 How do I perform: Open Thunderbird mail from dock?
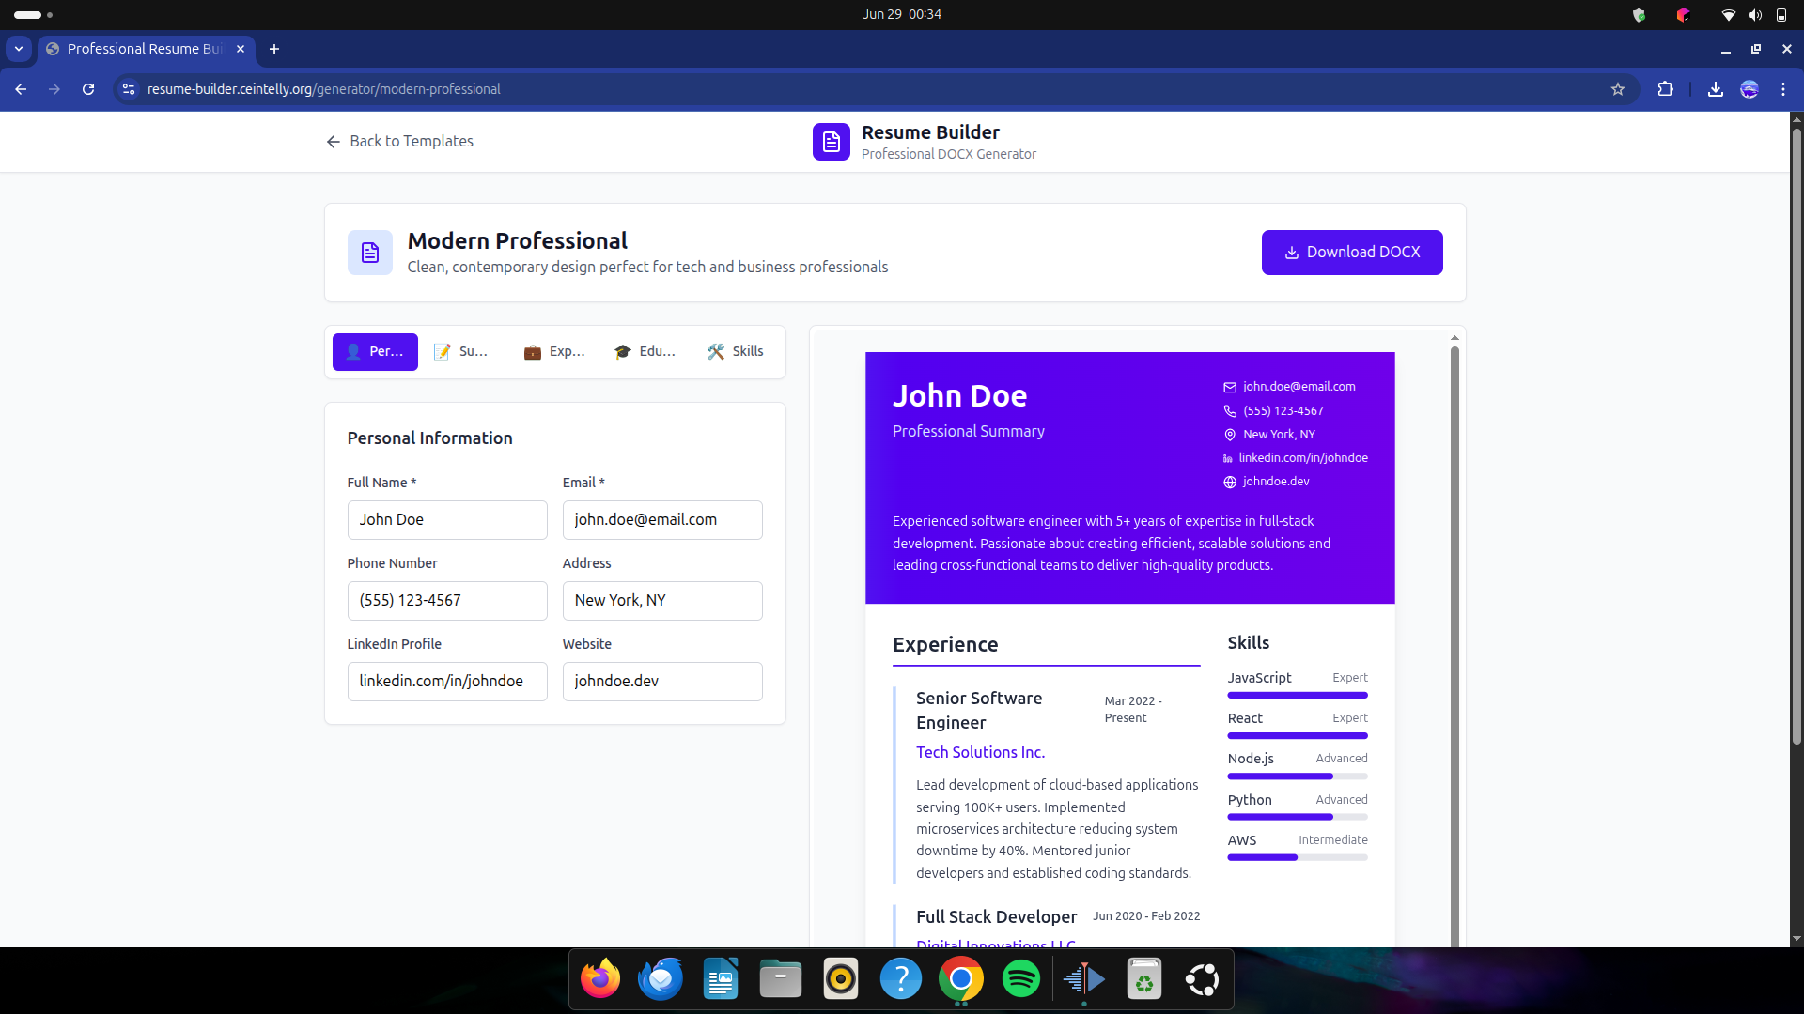[661, 979]
